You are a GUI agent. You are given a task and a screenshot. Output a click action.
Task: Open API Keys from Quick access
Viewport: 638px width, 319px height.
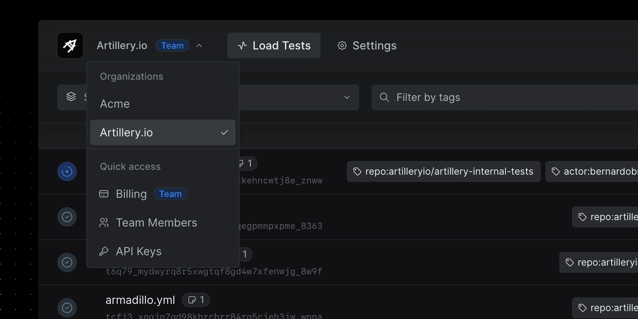click(163, 251)
